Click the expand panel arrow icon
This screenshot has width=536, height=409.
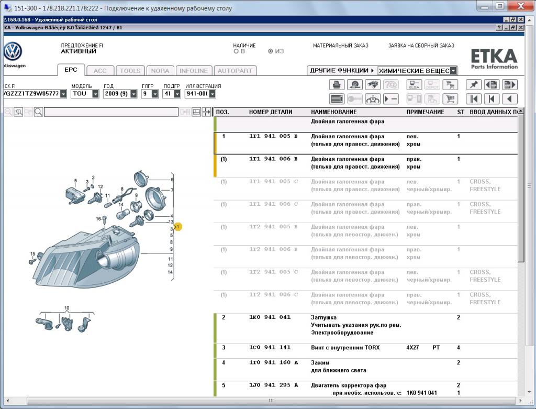tap(206, 112)
